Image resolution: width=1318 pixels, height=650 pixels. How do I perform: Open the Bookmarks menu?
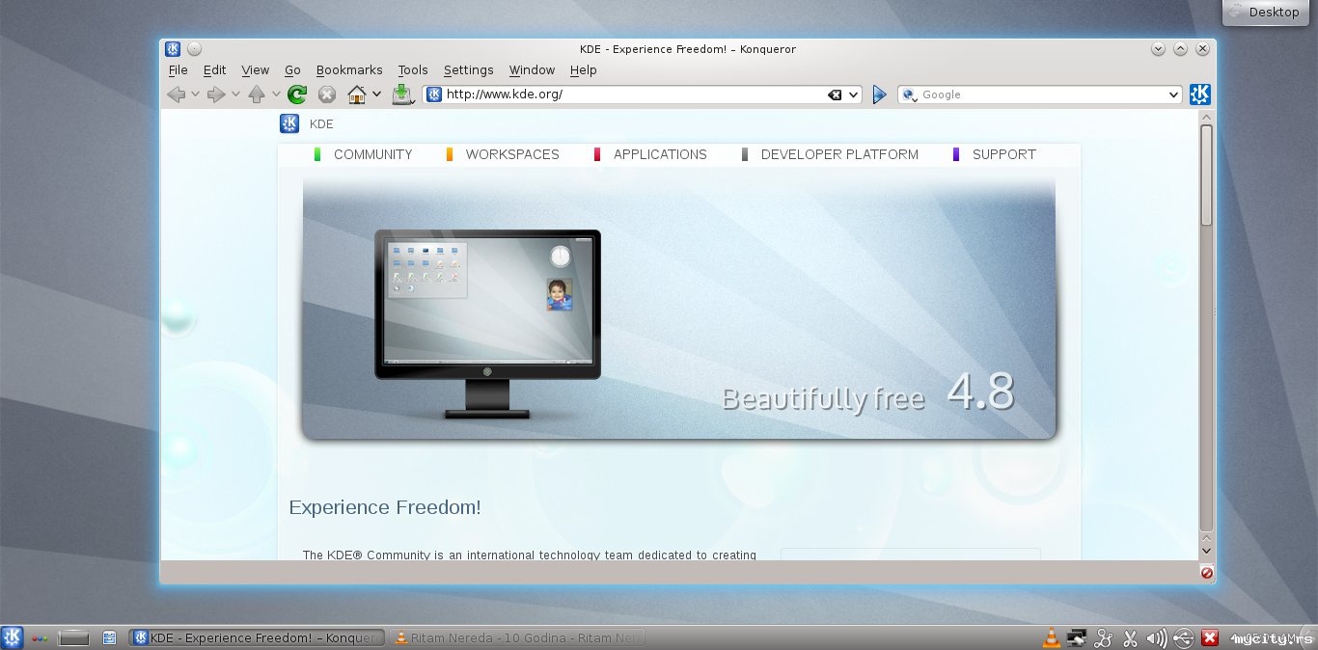[x=349, y=70]
